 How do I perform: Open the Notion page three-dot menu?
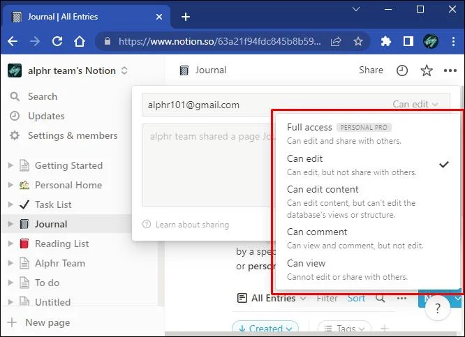point(450,70)
